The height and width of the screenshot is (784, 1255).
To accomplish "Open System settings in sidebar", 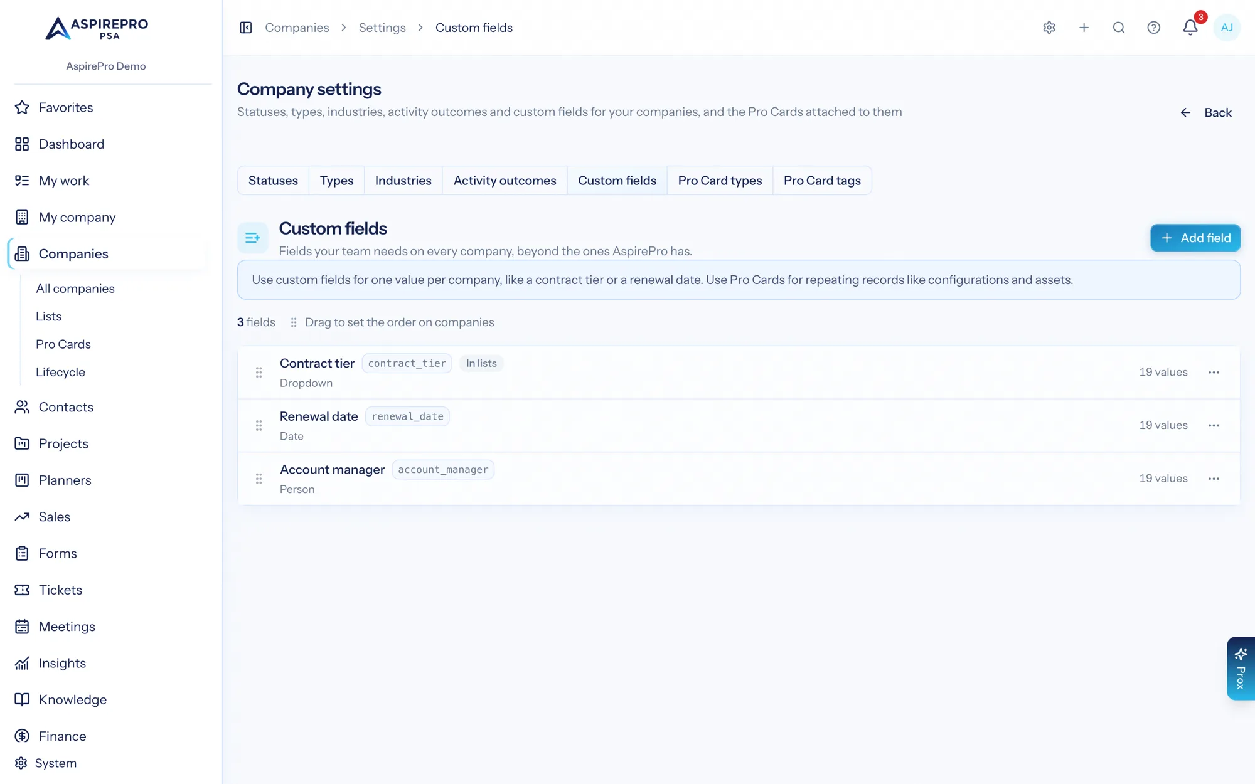I will pos(45,763).
